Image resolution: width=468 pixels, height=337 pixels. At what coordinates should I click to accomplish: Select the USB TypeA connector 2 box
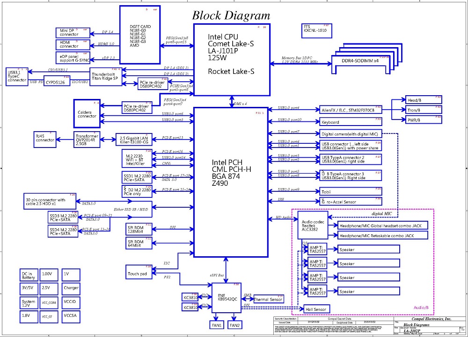pyautogui.click(x=351, y=159)
